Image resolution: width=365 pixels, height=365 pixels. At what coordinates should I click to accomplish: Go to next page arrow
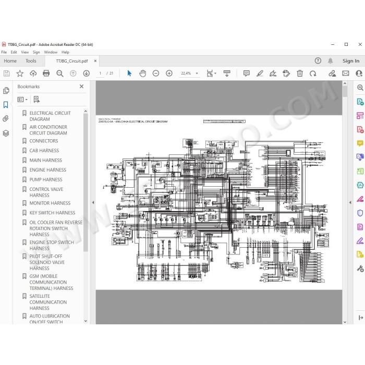click(87, 74)
